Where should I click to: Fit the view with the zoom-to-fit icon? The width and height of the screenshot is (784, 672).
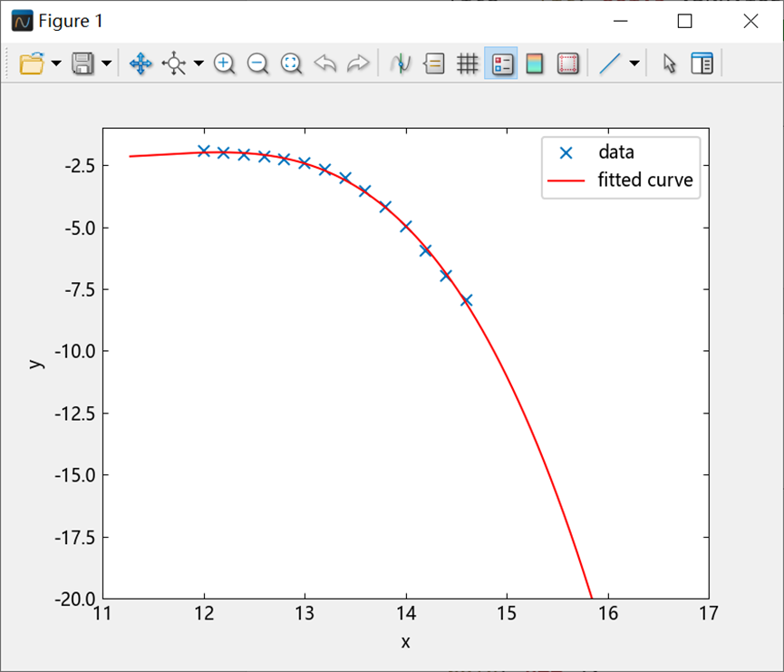(x=291, y=63)
